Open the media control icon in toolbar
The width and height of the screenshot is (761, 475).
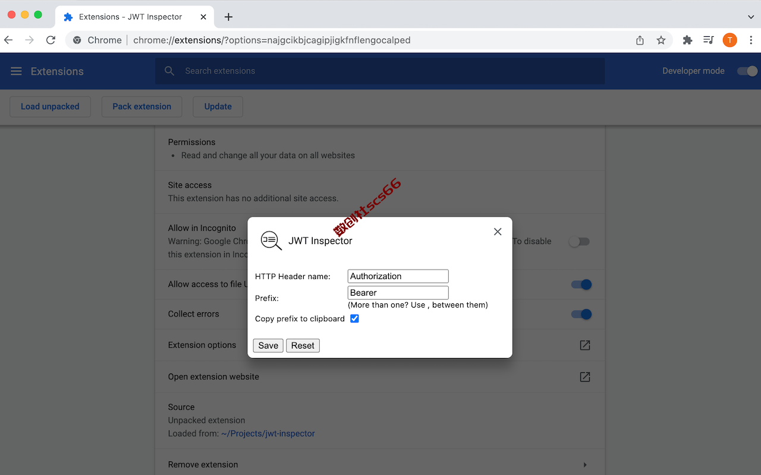[x=708, y=40]
